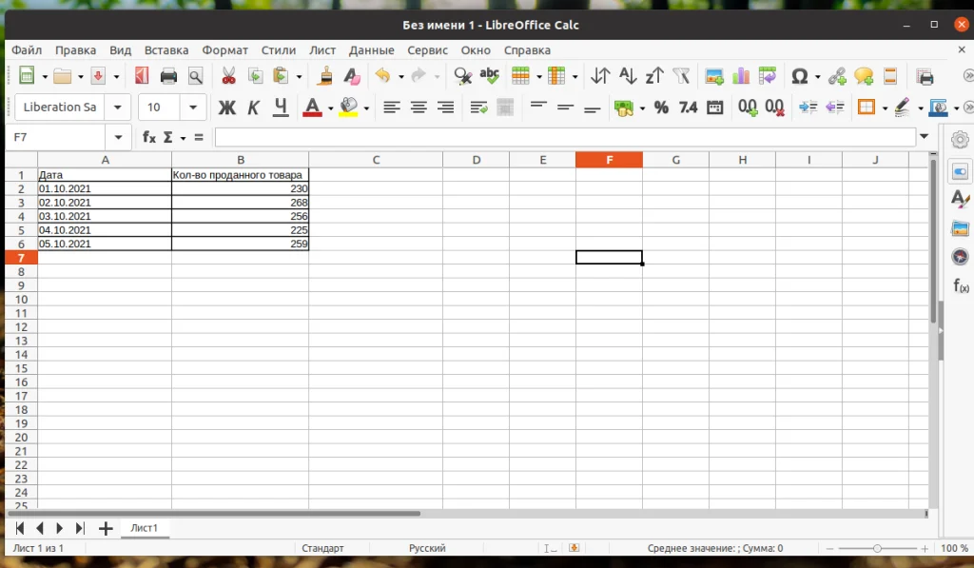974x568 pixels.
Task: Toggle underline on selected cell
Action: click(x=280, y=108)
